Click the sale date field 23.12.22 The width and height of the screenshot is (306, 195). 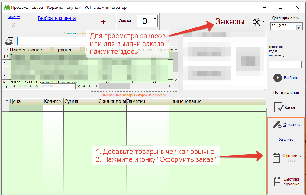(x=283, y=26)
